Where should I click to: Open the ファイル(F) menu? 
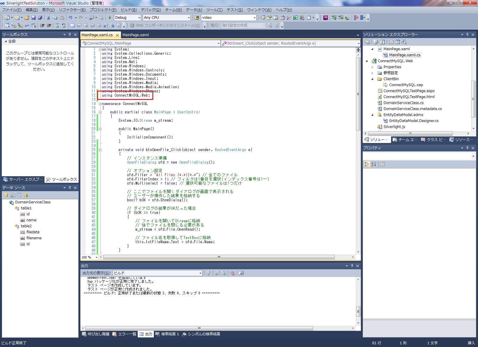(12, 10)
